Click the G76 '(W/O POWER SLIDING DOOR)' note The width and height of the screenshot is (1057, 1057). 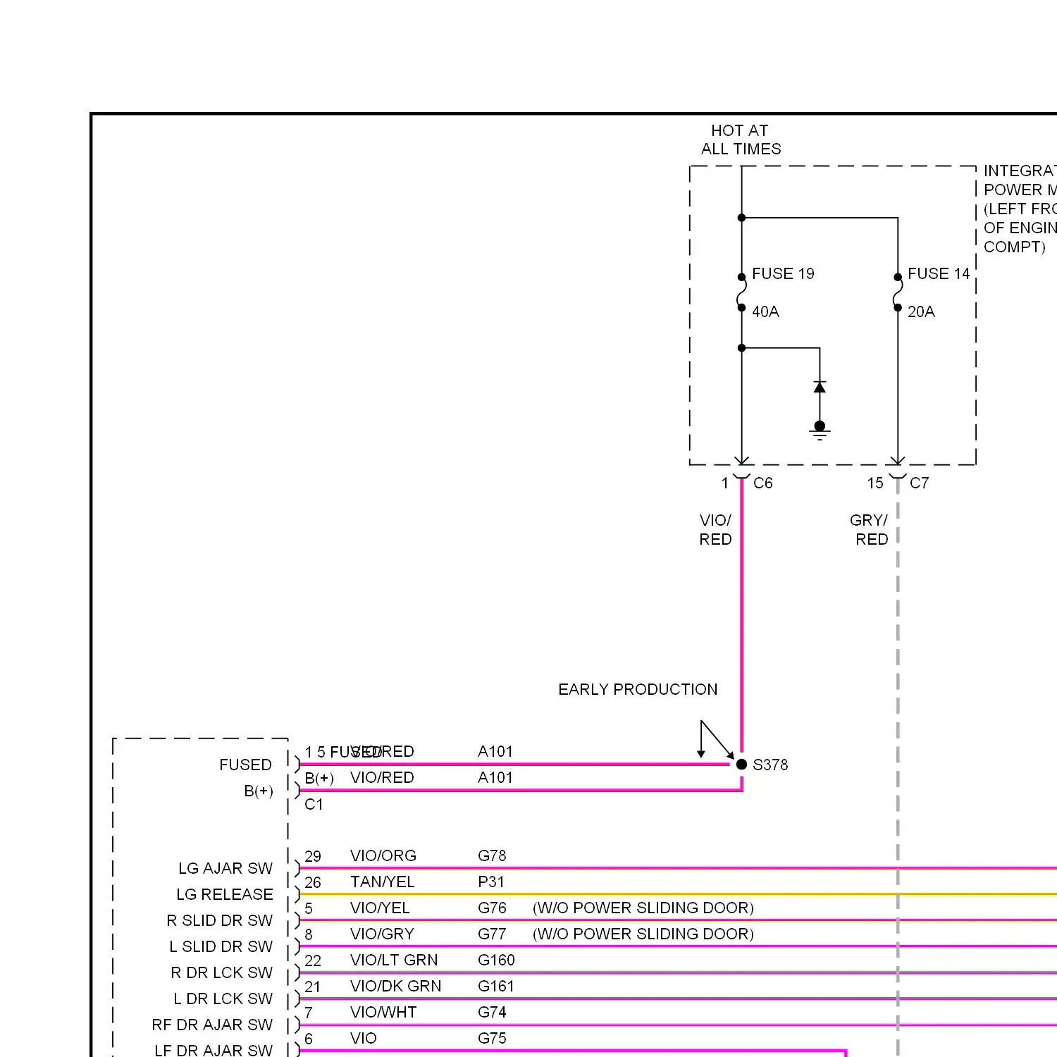[x=643, y=908]
